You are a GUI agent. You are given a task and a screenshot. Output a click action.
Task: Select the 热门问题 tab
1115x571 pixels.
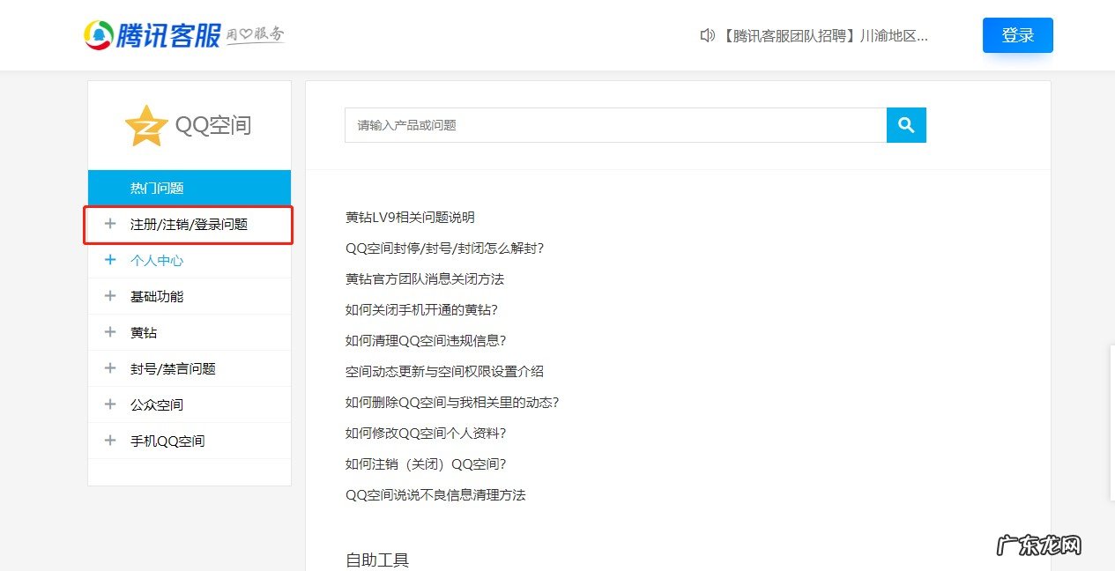coord(157,188)
